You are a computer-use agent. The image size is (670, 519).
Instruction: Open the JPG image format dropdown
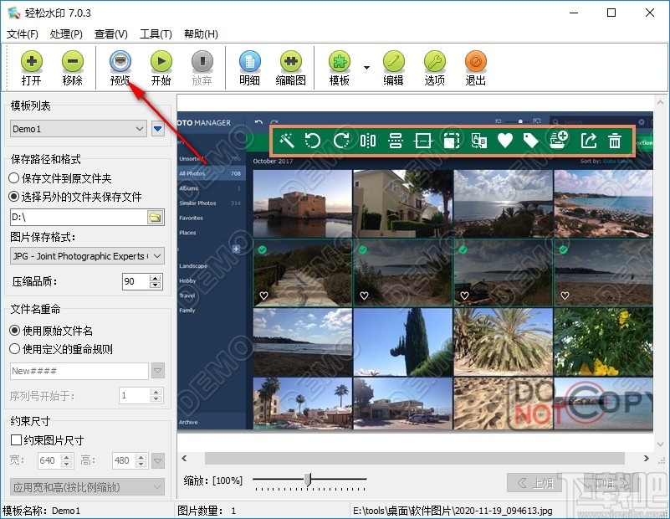87,255
